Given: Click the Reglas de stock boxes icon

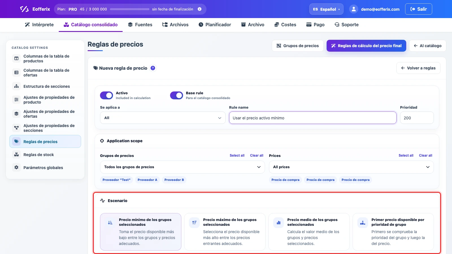Looking at the screenshot, I should (16, 154).
